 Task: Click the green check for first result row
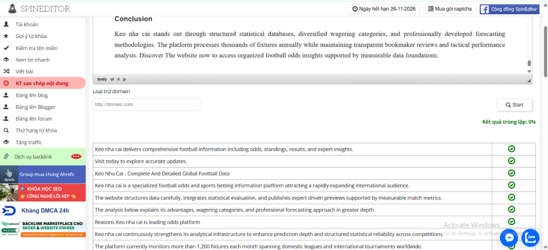click(x=511, y=149)
